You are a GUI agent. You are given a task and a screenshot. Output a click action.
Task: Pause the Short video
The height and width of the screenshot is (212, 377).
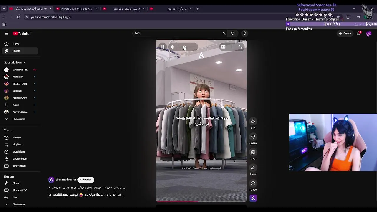(x=163, y=47)
